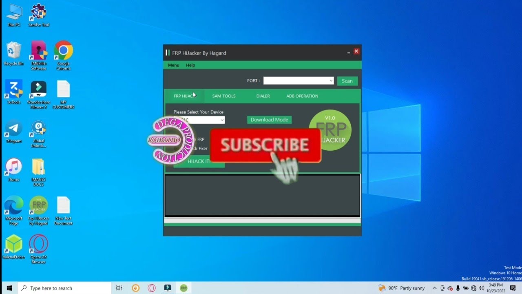Image resolution: width=522 pixels, height=294 pixels.
Task: Minimize the FRP HiJacker window
Action: 349,52
